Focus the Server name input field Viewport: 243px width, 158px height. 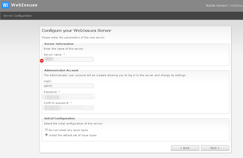[69, 59]
